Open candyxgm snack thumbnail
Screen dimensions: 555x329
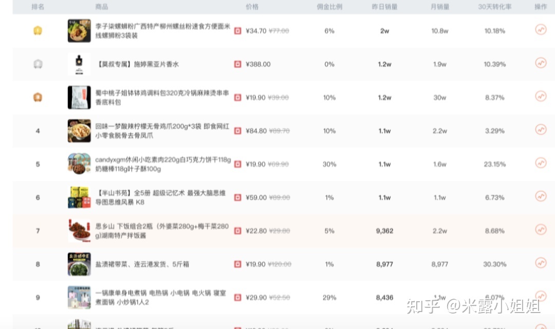(79, 164)
